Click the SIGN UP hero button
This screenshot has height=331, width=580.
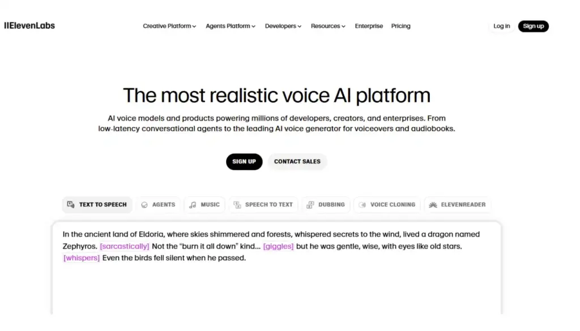pyautogui.click(x=244, y=161)
